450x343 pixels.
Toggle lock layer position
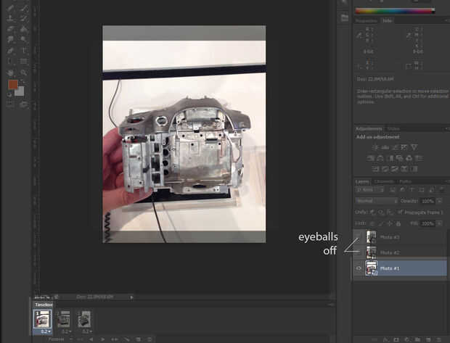(390, 223)
